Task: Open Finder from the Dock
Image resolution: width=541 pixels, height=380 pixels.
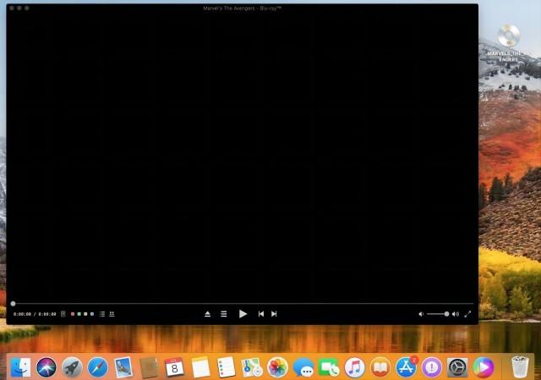Action: [20, 367]
